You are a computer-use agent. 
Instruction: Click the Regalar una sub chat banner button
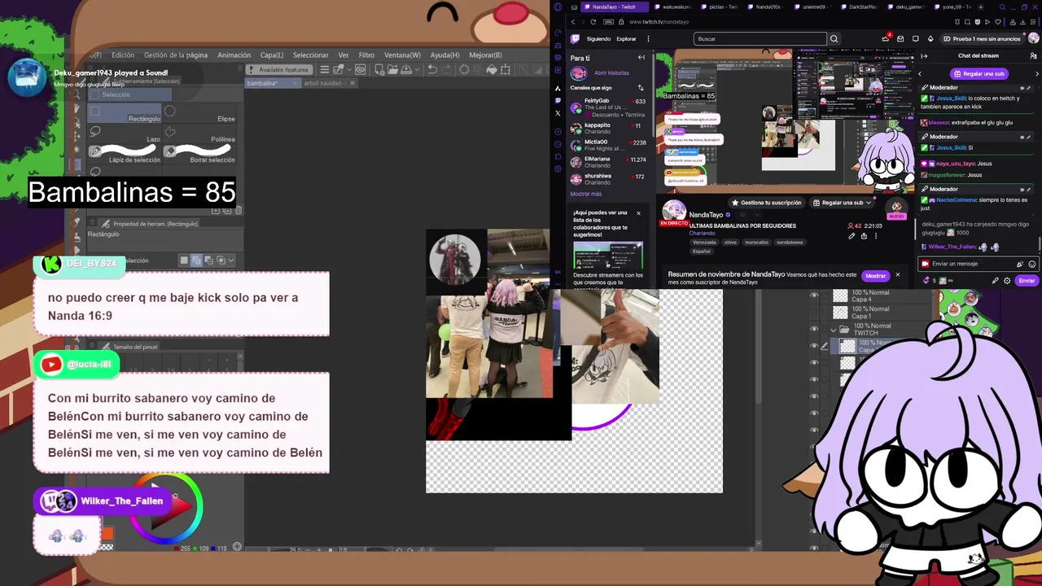click(x=980, y=73)
